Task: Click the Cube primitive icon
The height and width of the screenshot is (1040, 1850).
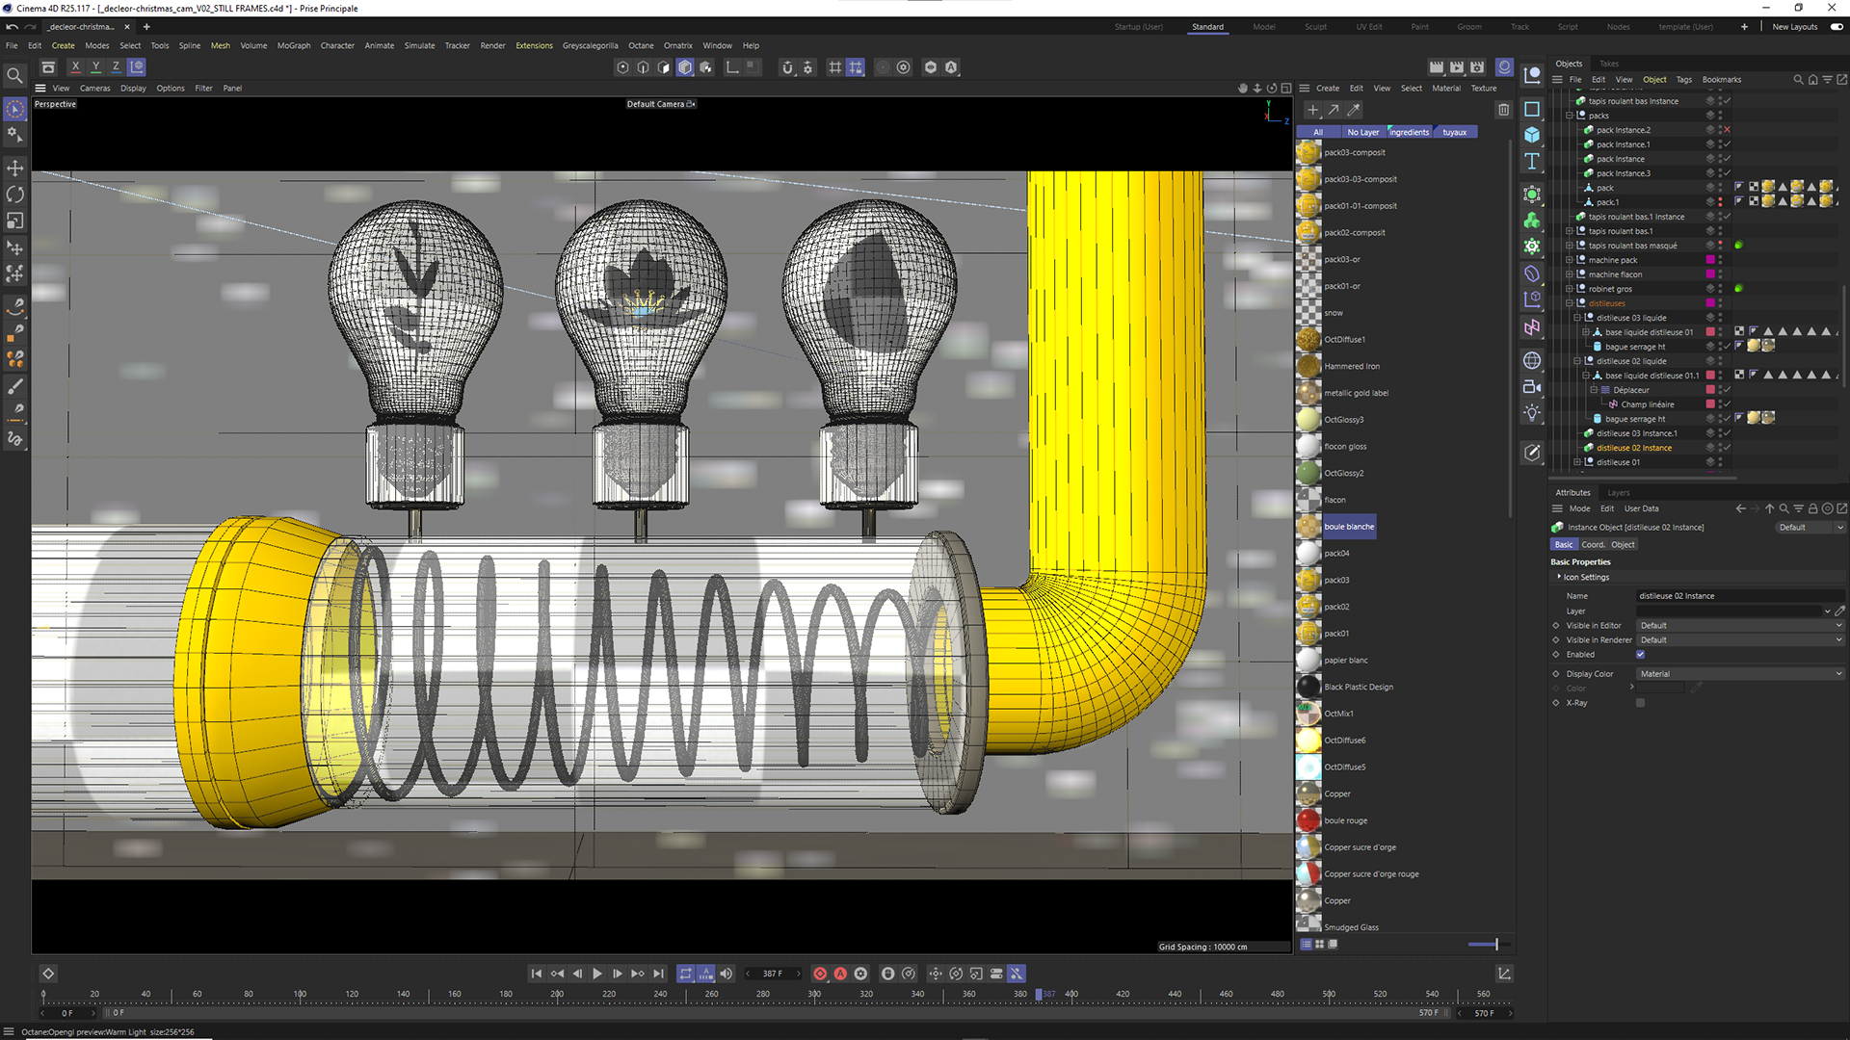Action: (x=1532, y=135)
